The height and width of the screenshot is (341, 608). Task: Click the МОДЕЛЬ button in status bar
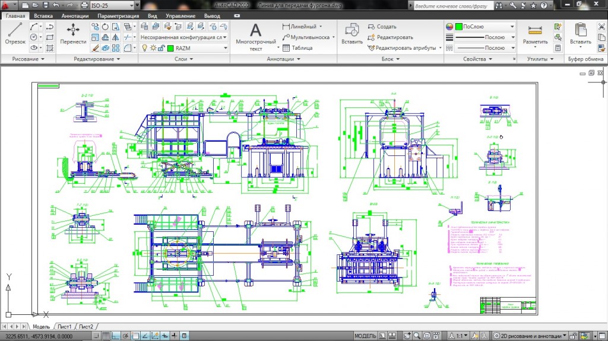[x=365, y=336]
